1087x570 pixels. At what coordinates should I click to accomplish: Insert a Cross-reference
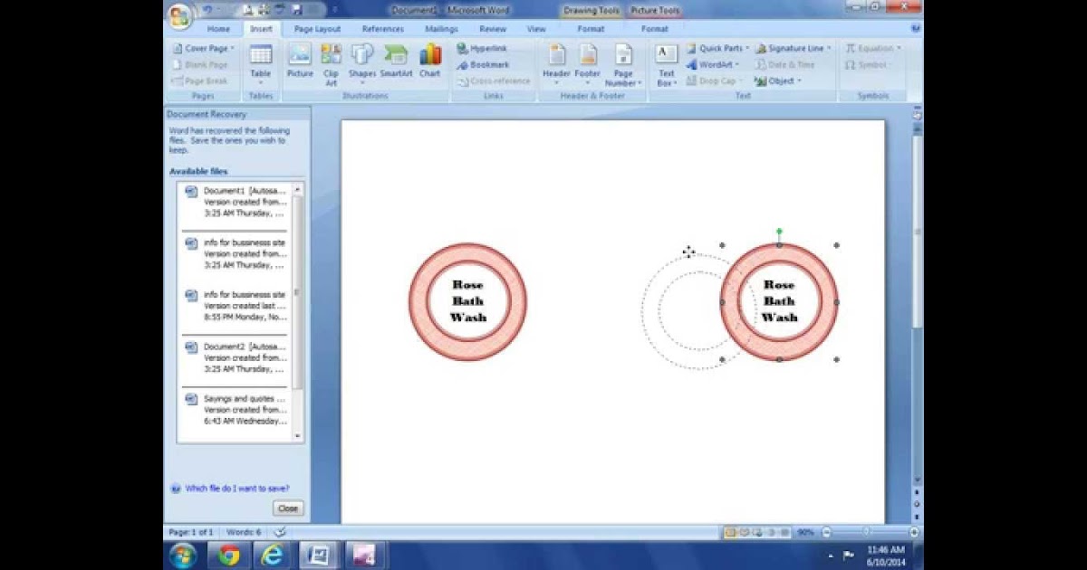(x=494, y=81)
